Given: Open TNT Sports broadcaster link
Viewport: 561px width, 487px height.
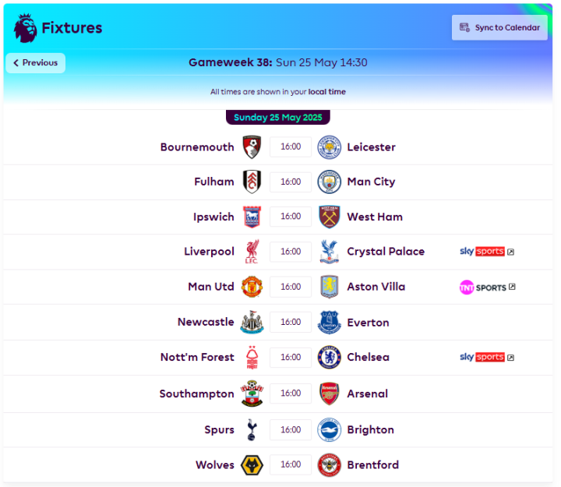Looking at the screenshot, I should (x=487, y=288).
